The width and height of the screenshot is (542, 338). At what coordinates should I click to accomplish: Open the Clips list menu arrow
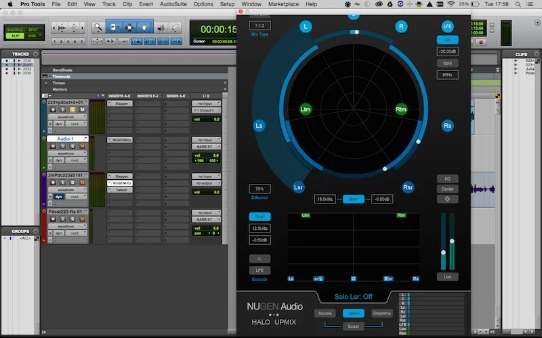(536, 54)
